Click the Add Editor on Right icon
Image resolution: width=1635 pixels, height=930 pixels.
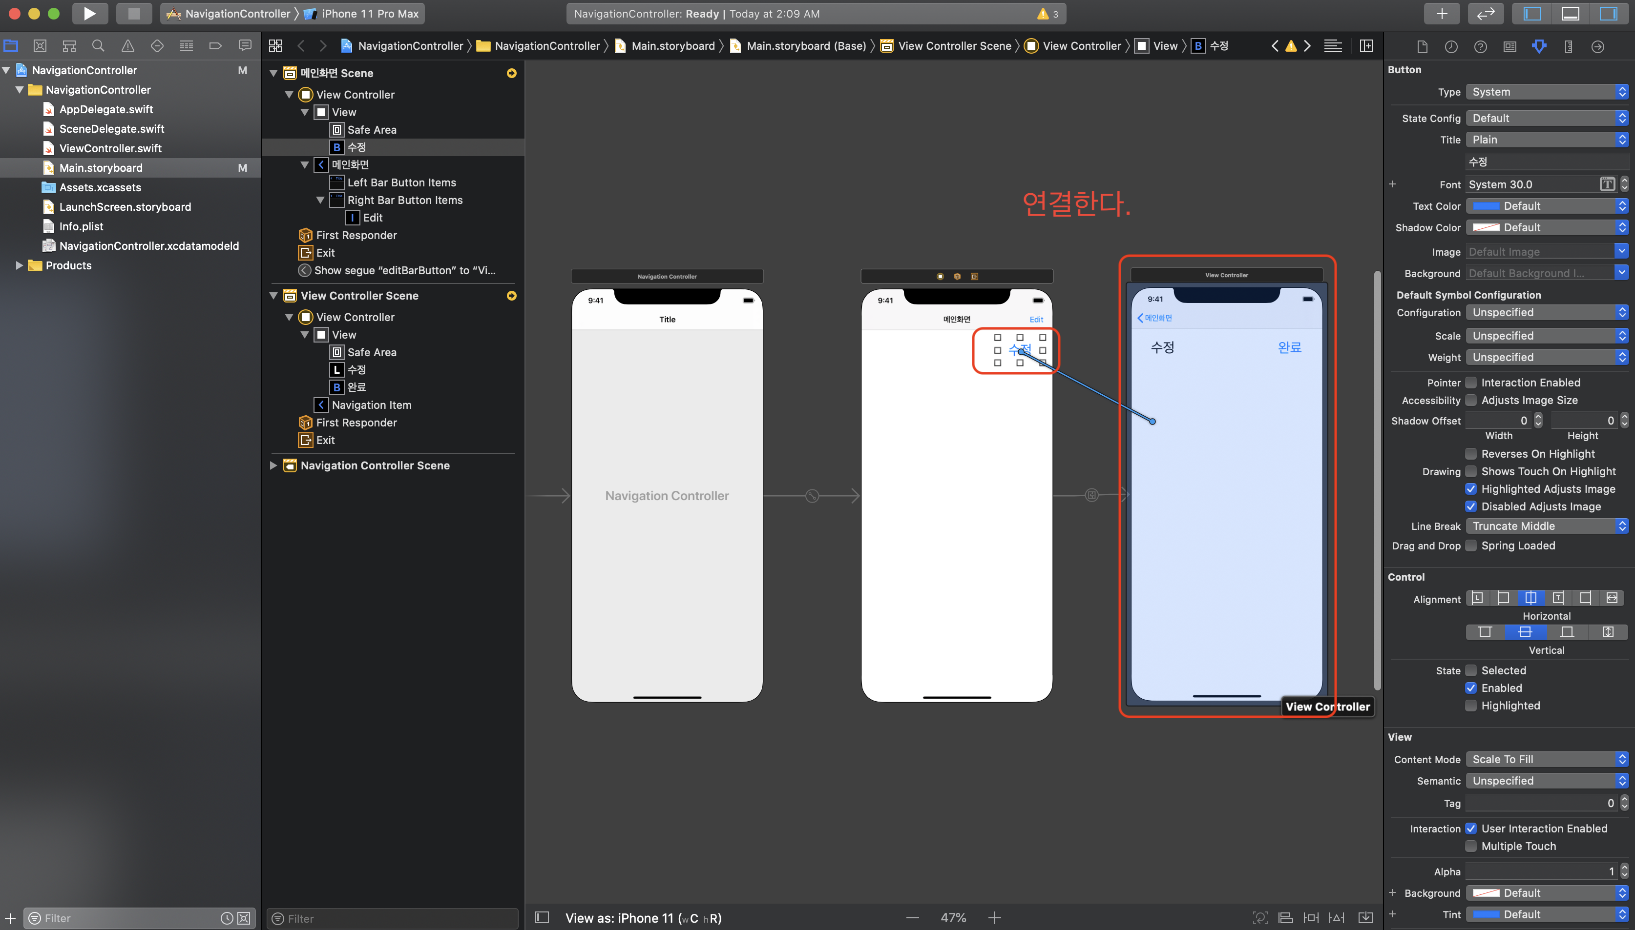coord(1366,46)
